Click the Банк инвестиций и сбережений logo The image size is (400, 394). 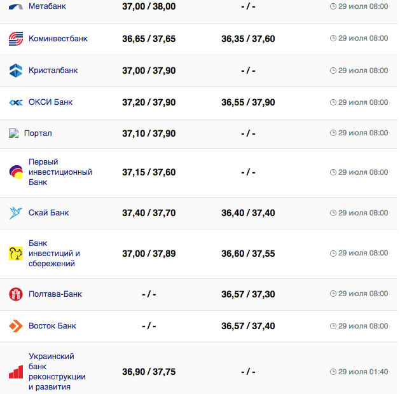pos(16,254)
